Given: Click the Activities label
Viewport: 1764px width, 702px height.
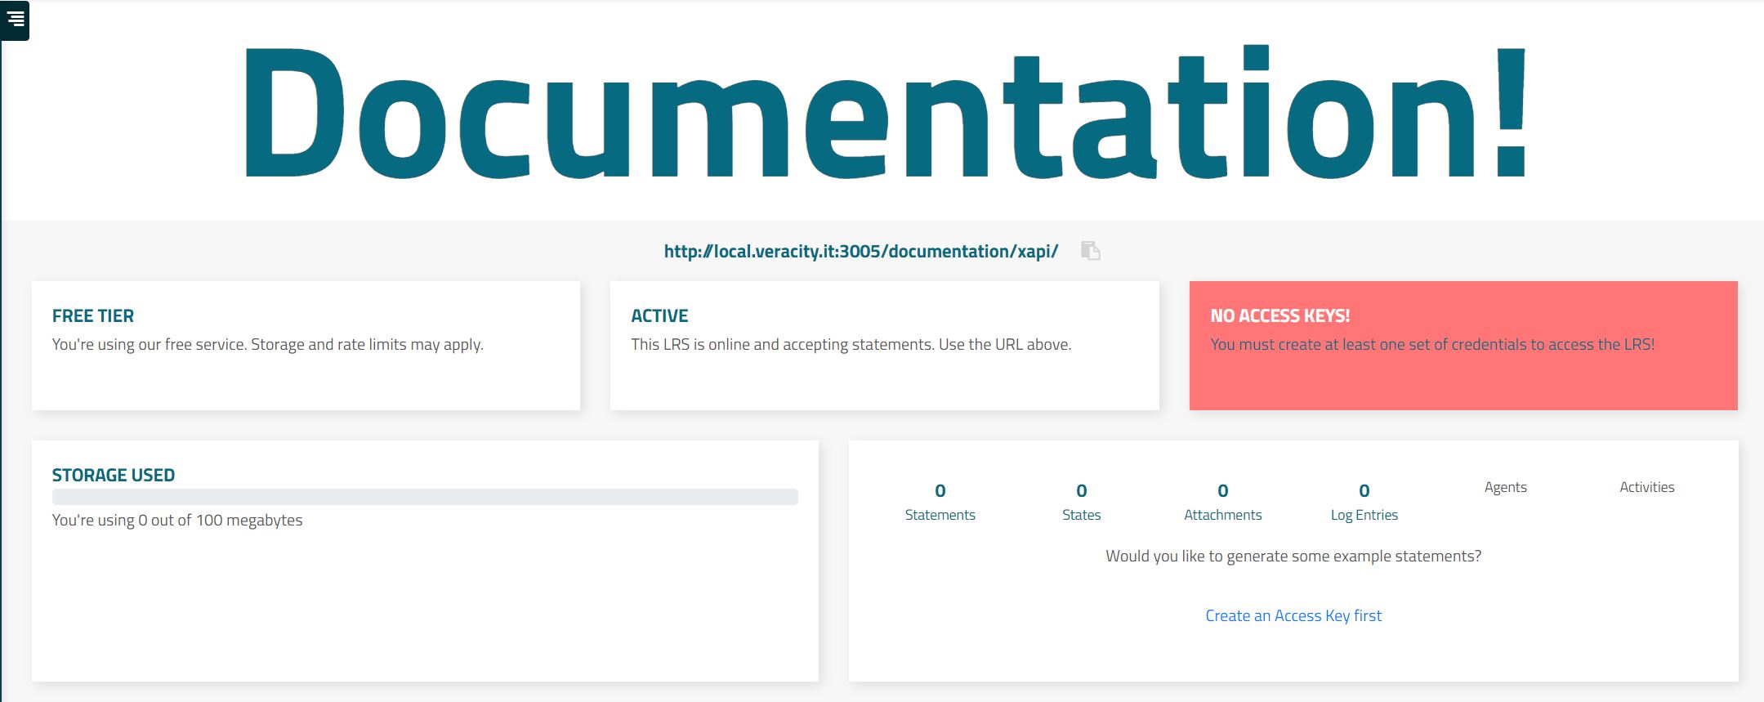Looking at the screenshot, I should click(1646, 487).
